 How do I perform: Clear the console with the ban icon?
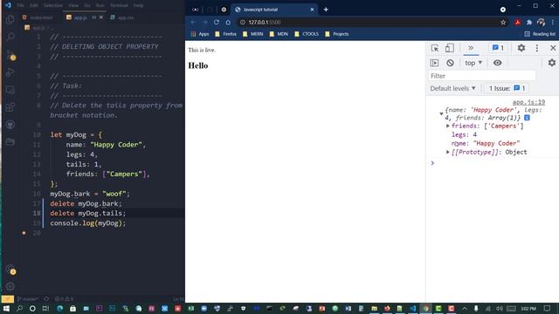[x=450, y=63]
